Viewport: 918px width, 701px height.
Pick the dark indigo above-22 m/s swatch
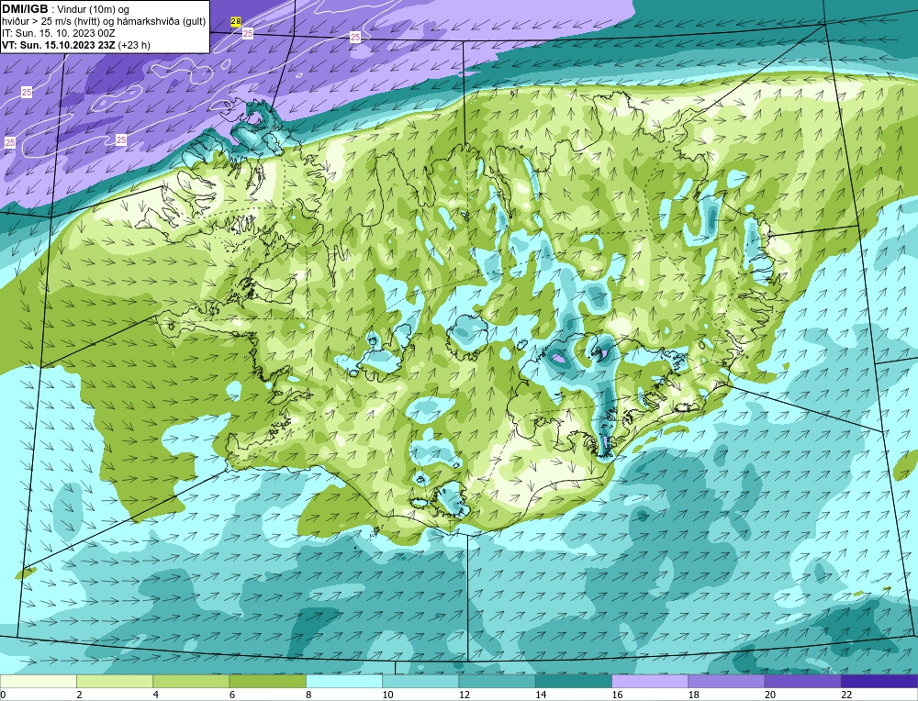pyautogui.click(x=879, y=681)
